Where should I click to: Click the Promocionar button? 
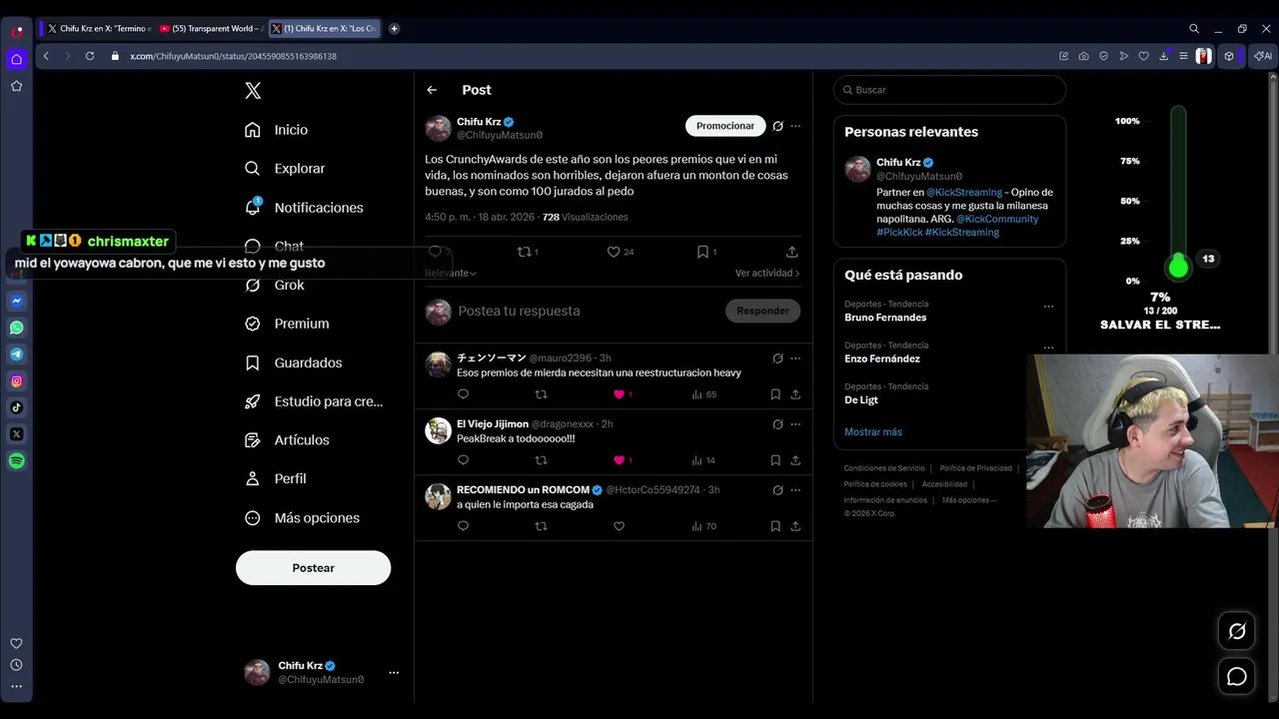725,126
